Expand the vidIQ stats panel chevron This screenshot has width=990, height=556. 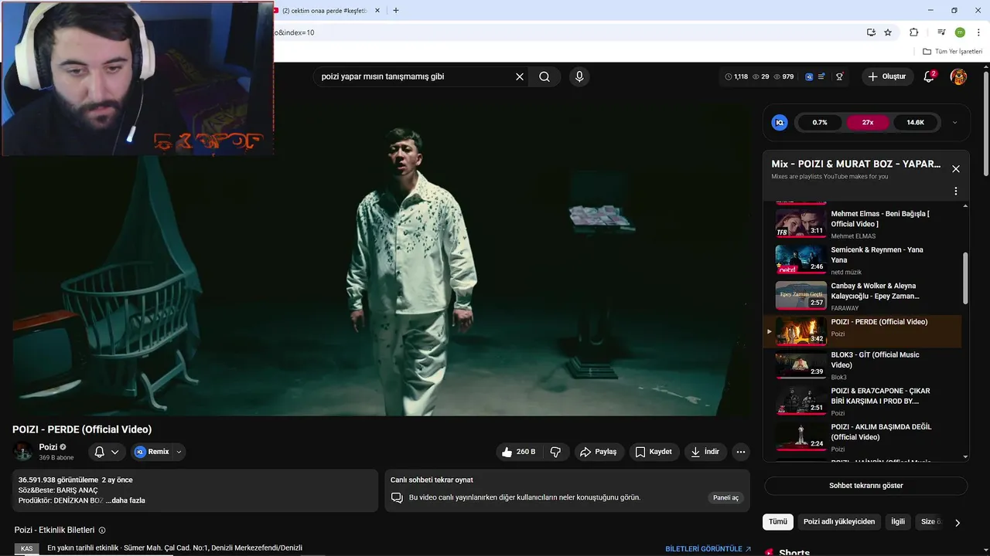[x=954, y=122]
